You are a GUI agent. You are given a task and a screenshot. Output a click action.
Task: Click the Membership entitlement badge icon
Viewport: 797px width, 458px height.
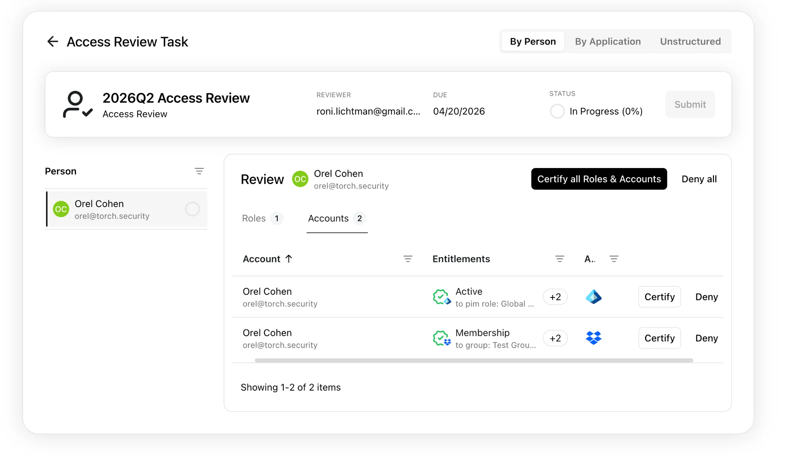point(442,338)
